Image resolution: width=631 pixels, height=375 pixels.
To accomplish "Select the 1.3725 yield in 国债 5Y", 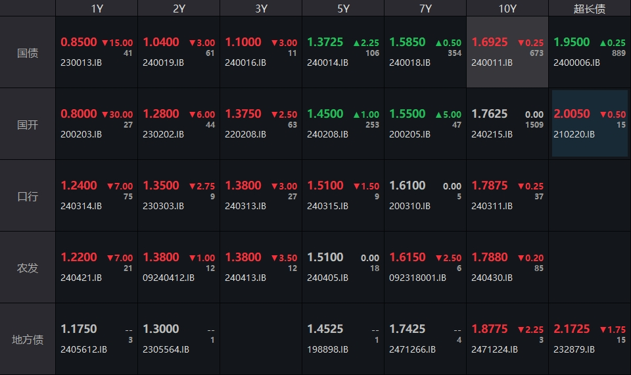I will (x=325, y=42).
